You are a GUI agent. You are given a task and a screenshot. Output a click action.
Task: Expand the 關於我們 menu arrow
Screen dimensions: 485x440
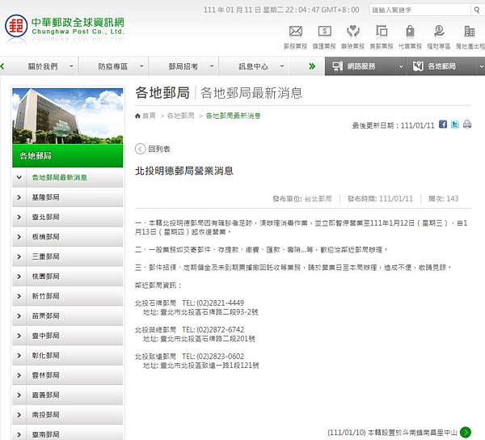click(x=71, y=66)
